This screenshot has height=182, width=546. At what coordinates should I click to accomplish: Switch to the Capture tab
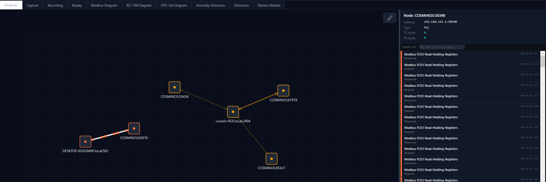(32, 5)
